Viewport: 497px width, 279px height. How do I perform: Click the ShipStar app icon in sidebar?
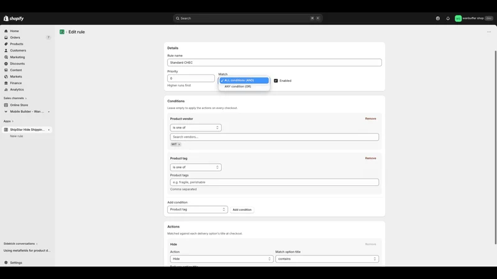coord(6,130)
